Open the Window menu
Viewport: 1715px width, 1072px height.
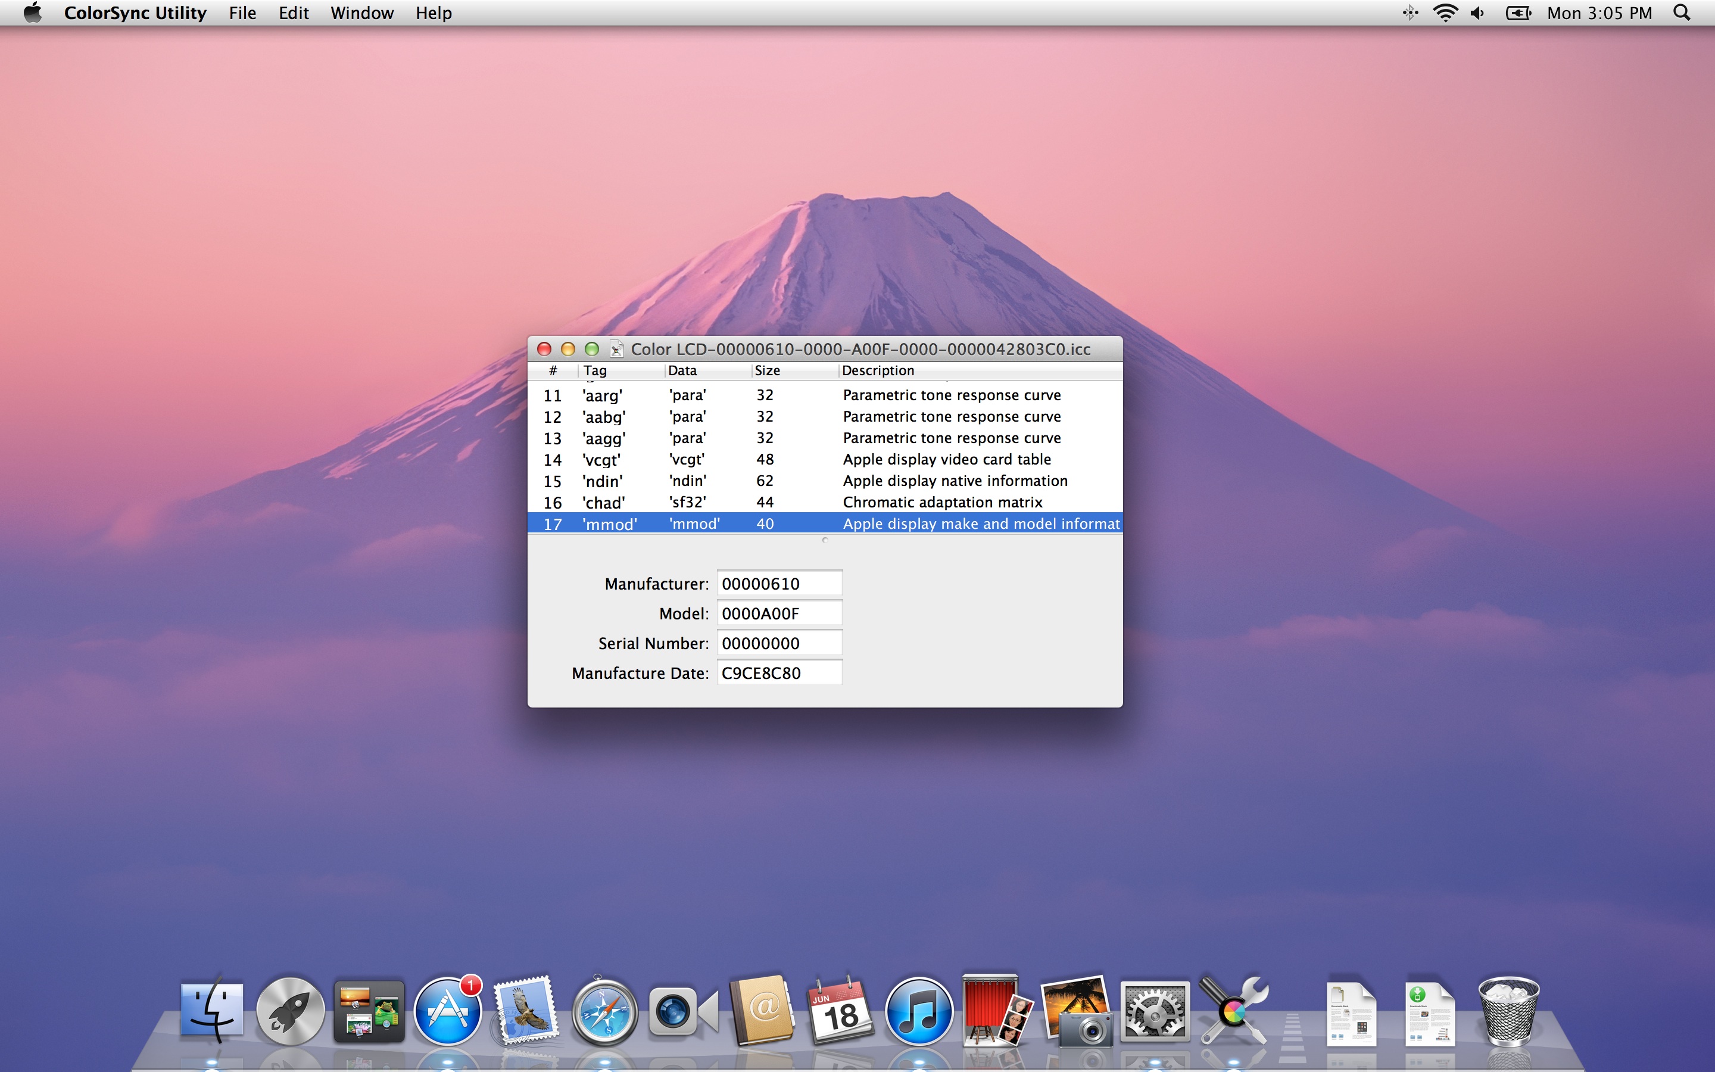(x=361, y=13)
